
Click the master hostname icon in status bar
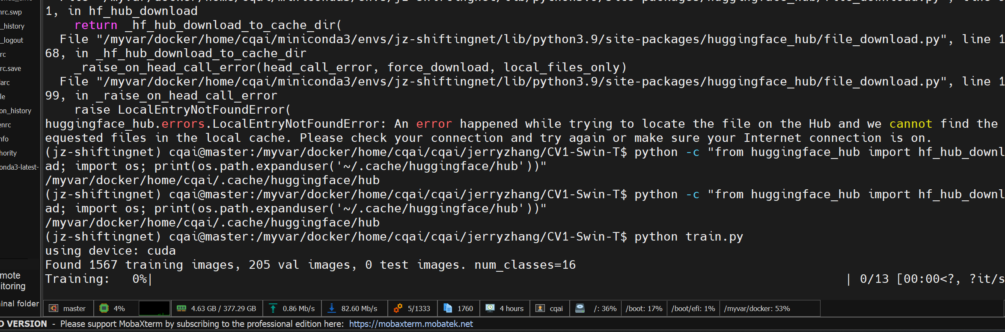pyautogui.click(x=54, y=308)
